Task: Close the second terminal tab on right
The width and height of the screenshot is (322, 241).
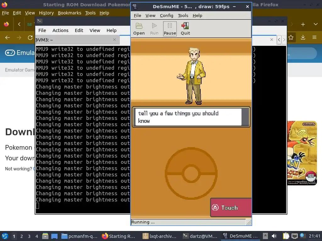Action: tap(271, 40)
